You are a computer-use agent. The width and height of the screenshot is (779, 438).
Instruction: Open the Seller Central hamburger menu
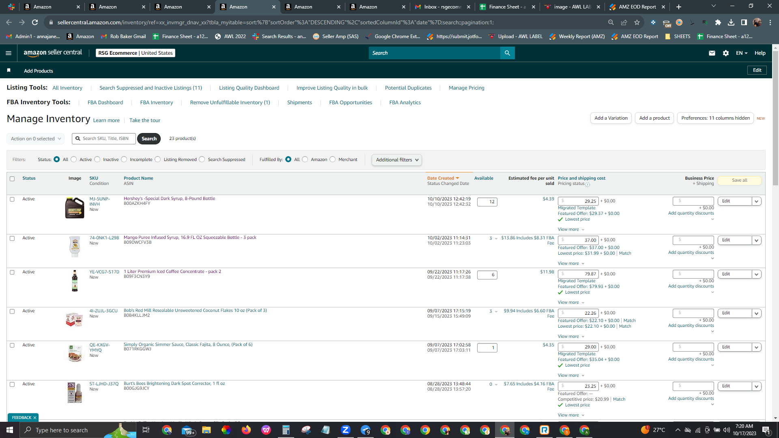pos(9,53)
